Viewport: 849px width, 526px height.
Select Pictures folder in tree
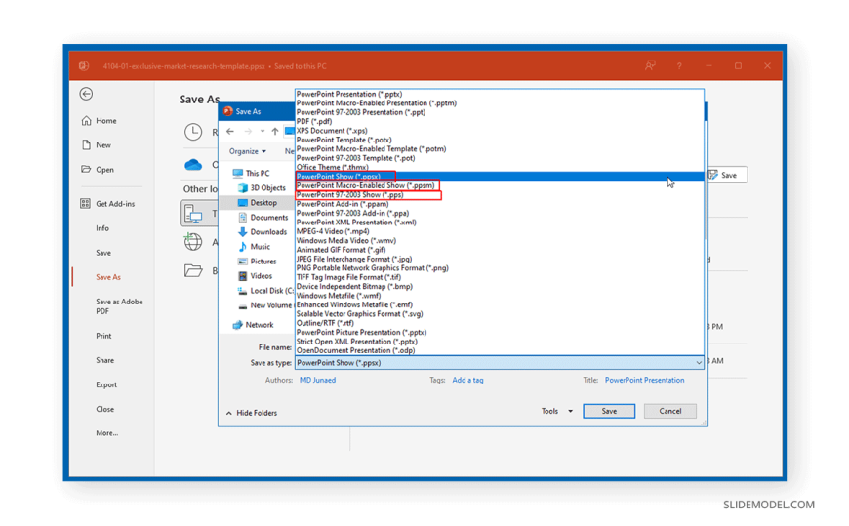coord(258,262)
